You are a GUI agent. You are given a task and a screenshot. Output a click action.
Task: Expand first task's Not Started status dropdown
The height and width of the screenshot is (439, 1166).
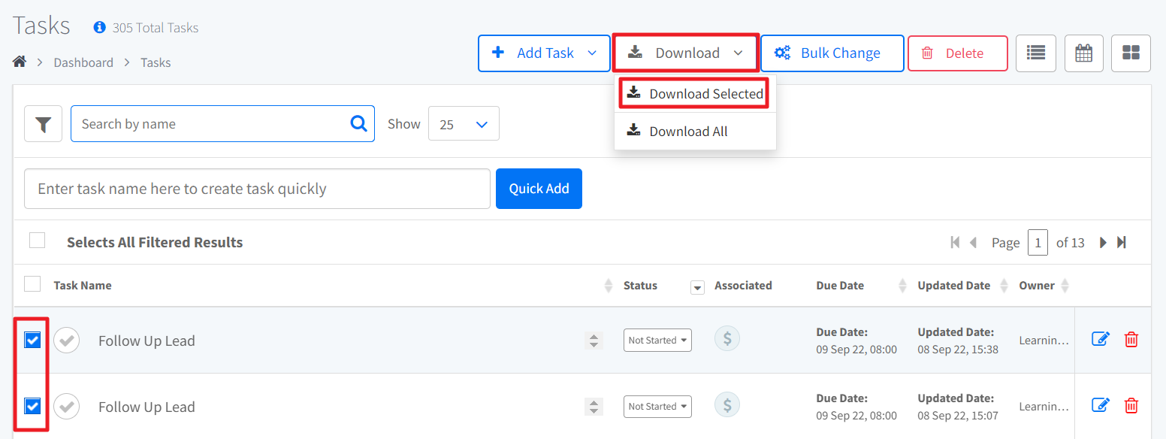657,341
